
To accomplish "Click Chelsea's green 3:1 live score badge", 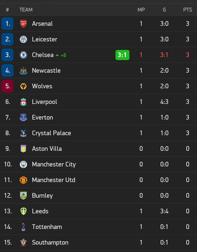I will point(122,55).
